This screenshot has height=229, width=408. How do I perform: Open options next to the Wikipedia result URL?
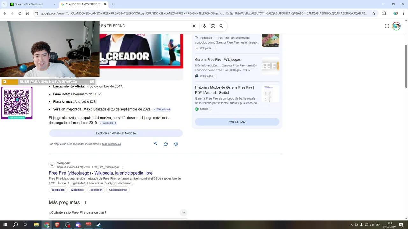123,167
